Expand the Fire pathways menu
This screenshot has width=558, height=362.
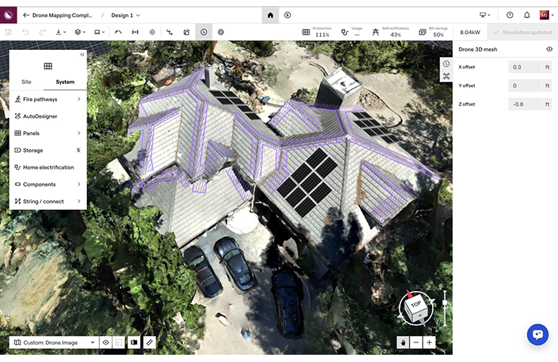48,99
